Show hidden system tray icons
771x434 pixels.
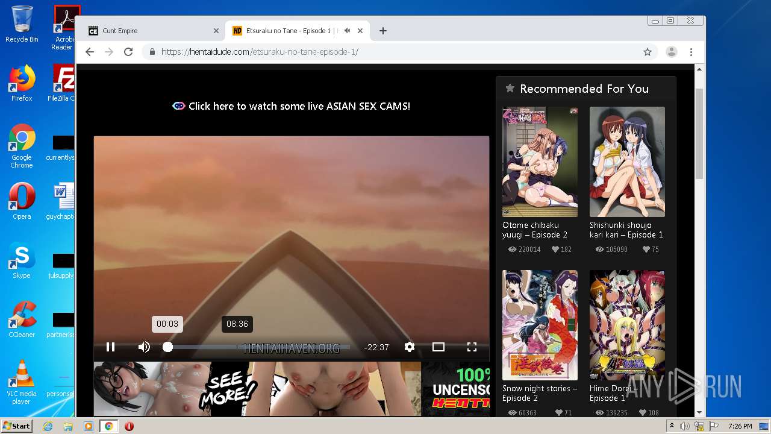coord(672,426)
